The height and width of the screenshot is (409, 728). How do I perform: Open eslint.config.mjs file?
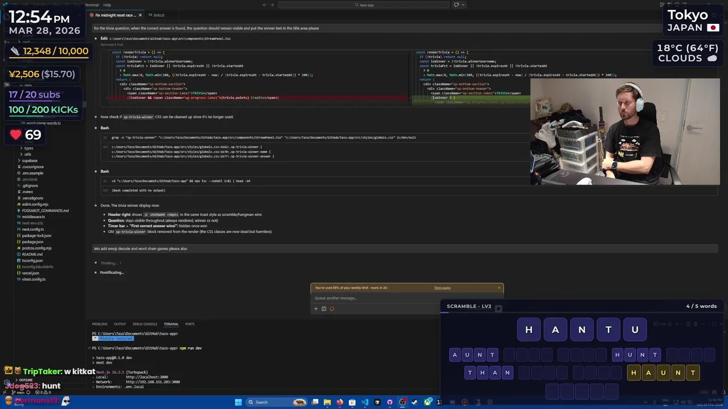click(x=35, y=204)
